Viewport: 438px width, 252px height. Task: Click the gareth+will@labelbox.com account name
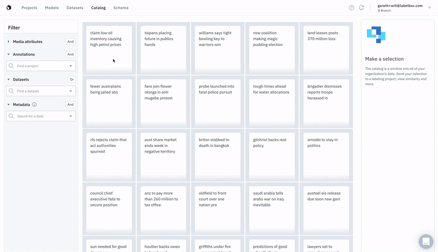(x=400, y=6)
